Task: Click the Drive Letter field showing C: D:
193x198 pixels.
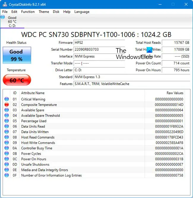Action: 99,70
